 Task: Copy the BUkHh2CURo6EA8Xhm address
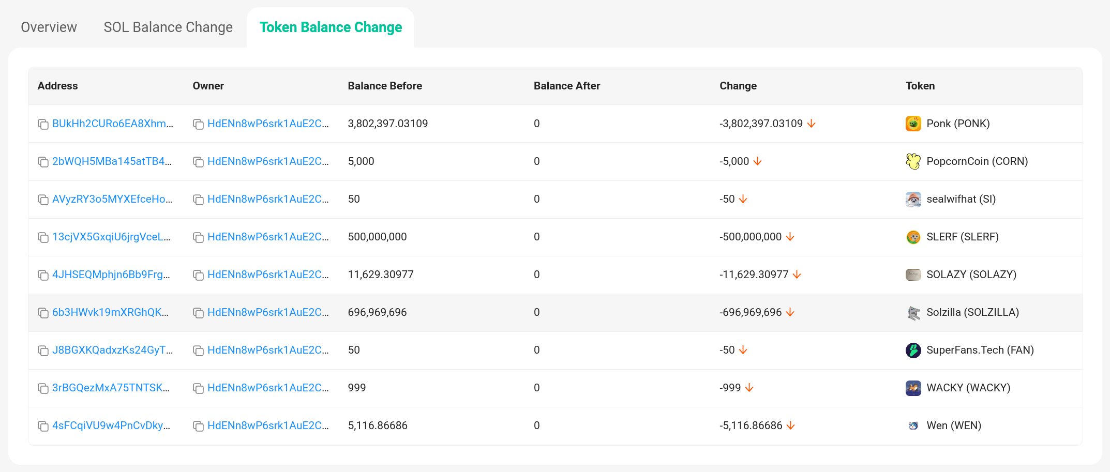(x=43, y=124)
